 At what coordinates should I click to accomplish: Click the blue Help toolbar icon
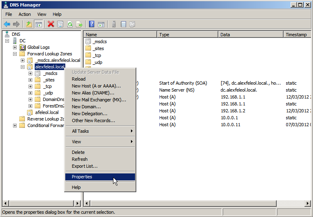point(92,24)
